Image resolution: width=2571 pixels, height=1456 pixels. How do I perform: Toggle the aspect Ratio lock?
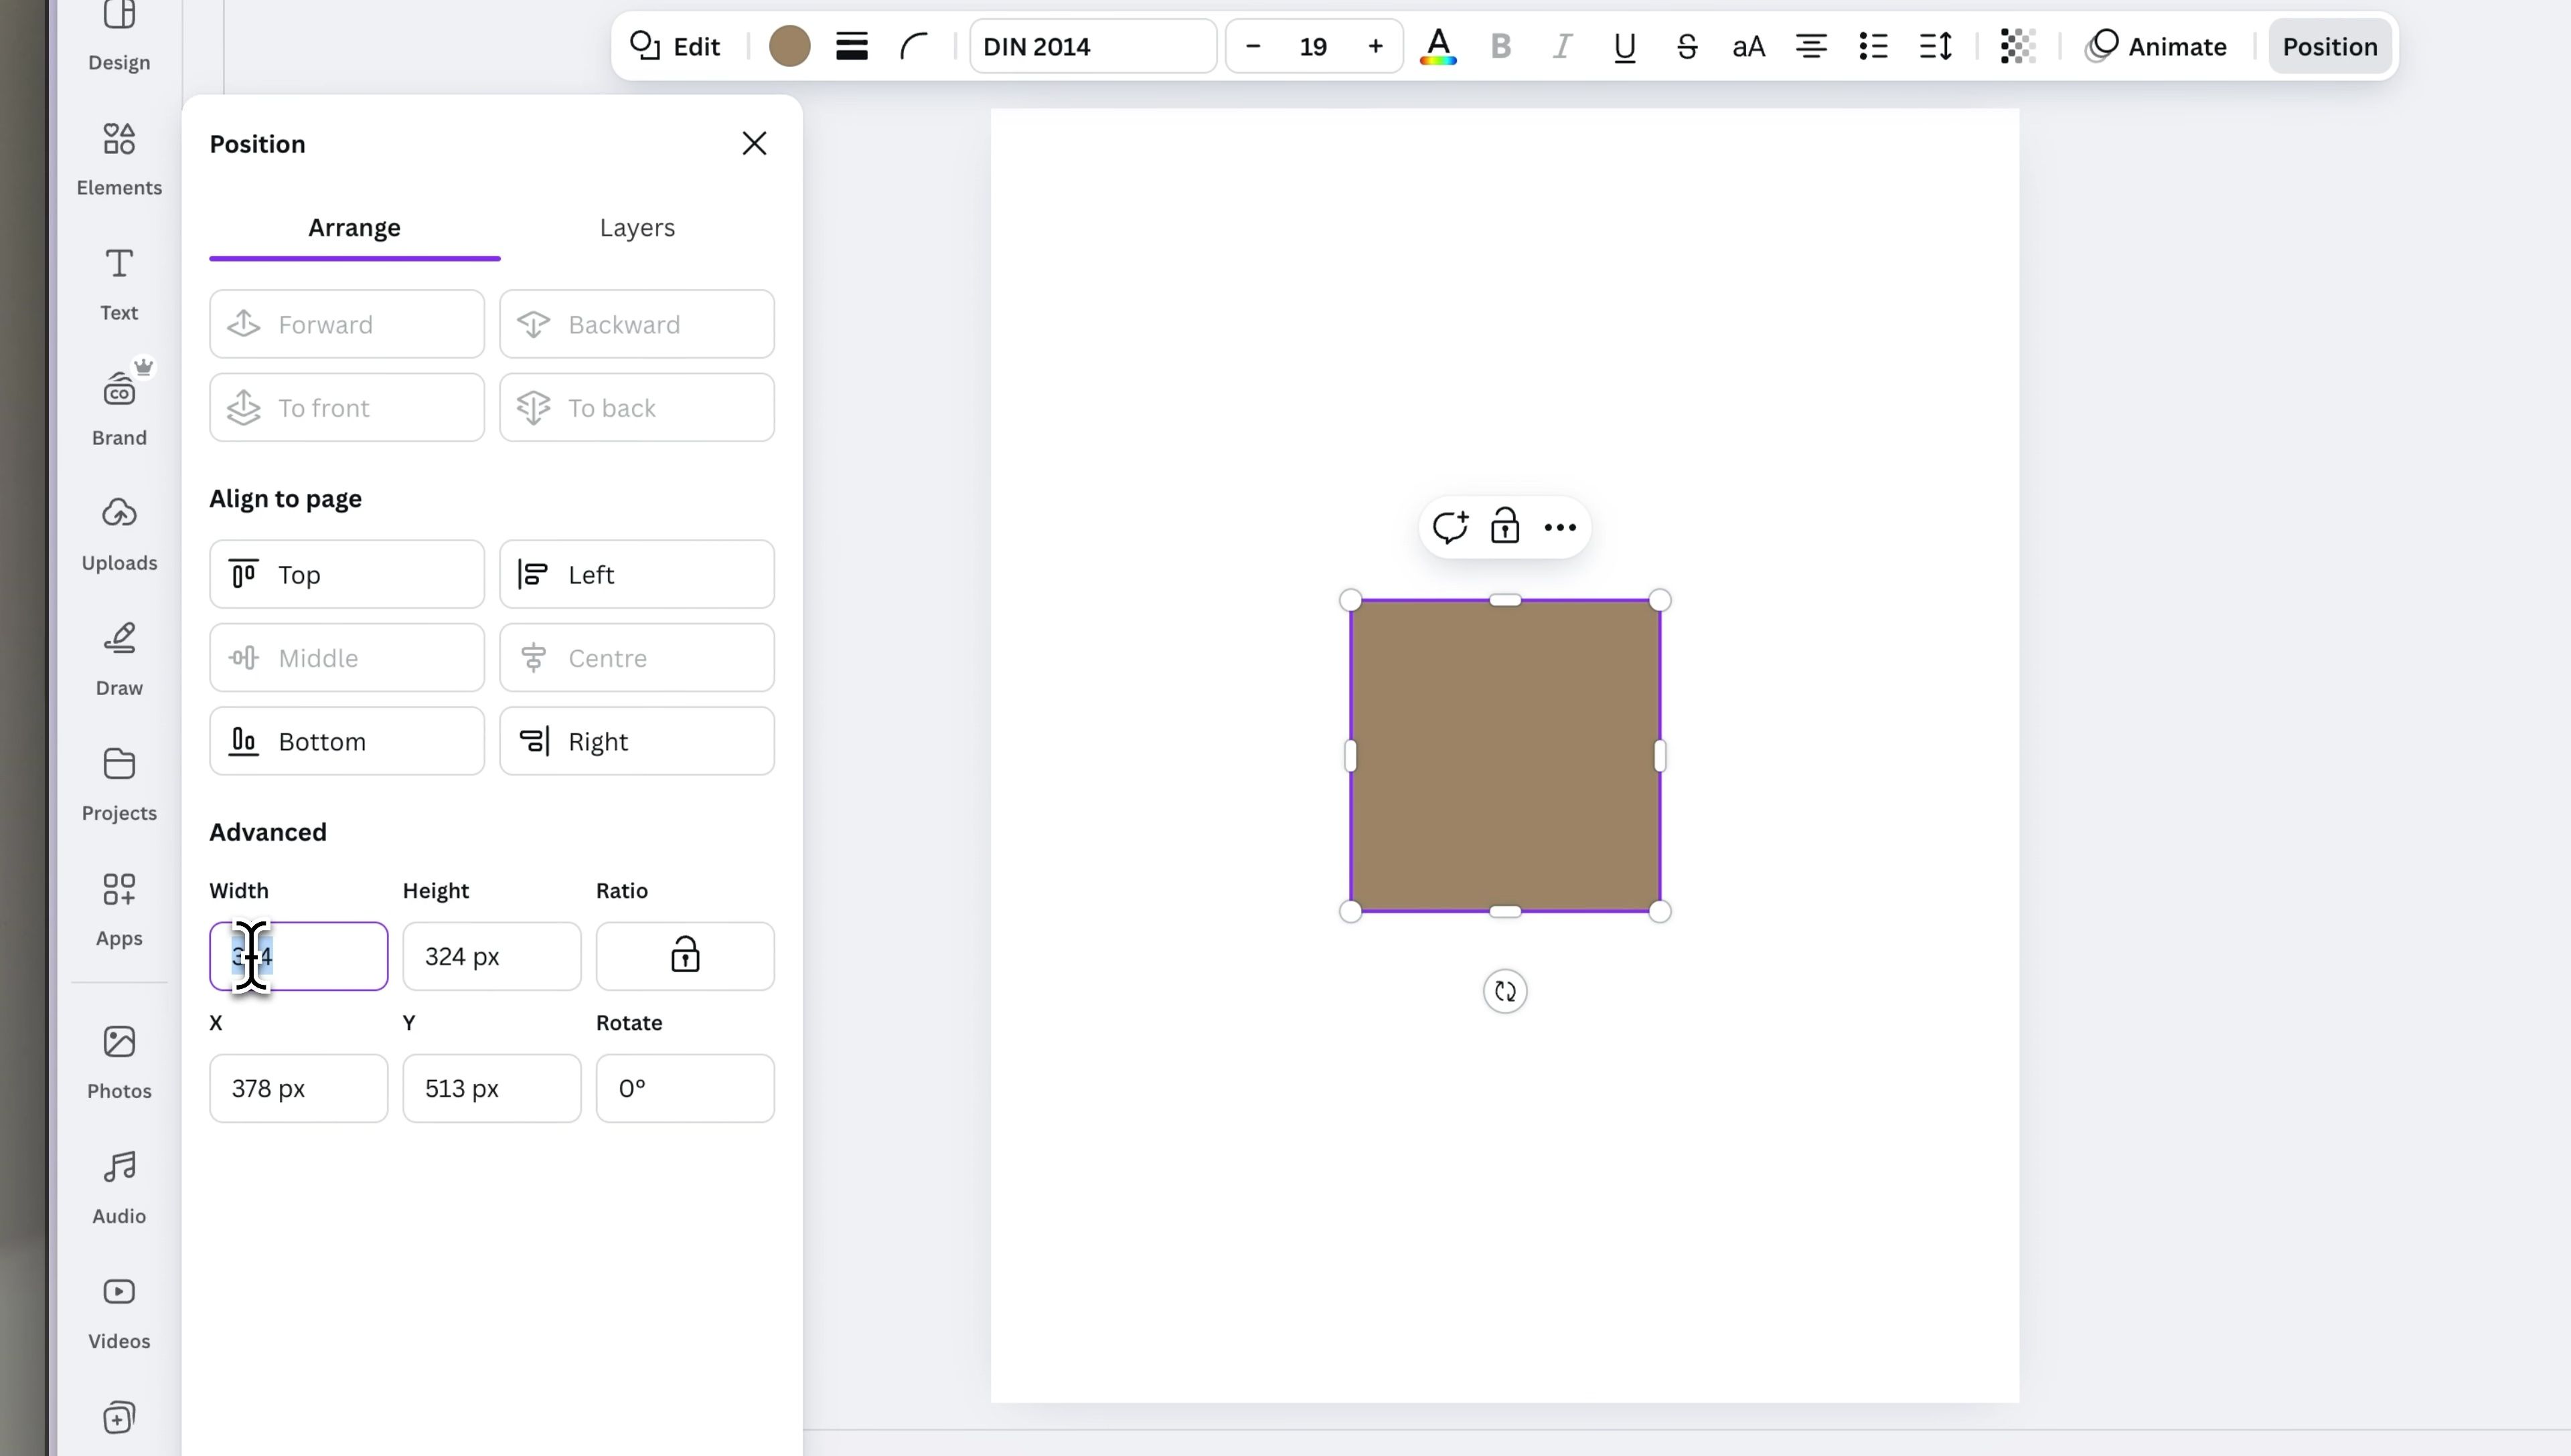coord(686,956)
